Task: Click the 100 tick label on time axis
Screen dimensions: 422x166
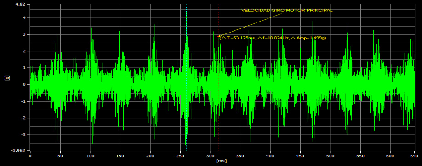Action: tap(90, 156)
